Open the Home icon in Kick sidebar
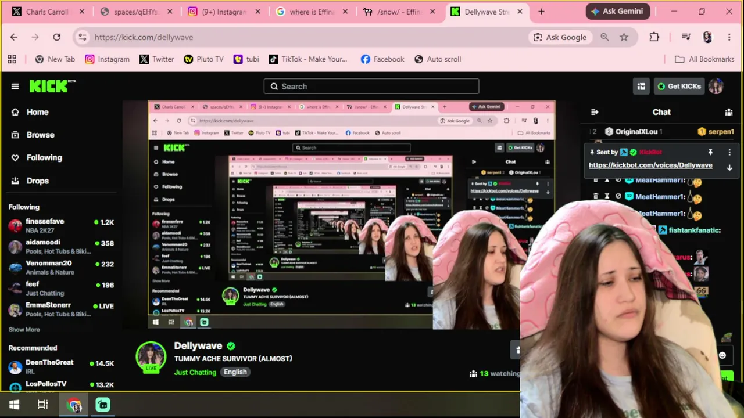The height and width of the screenshot is (418, 744). [15, 112]
